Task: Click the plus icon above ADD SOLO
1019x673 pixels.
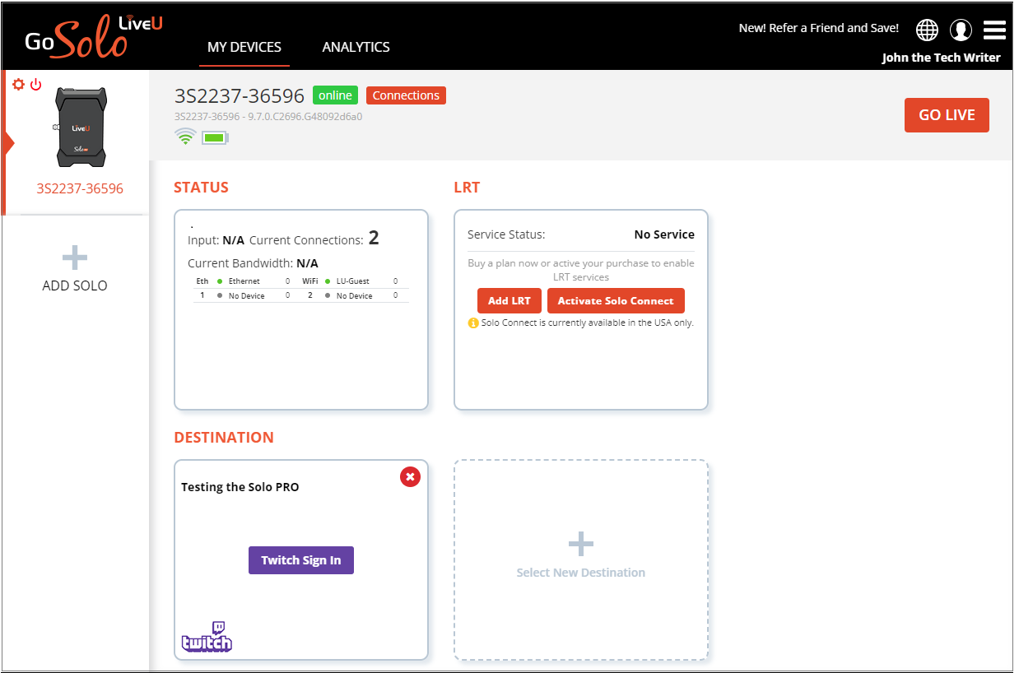Action: (75, 258)
